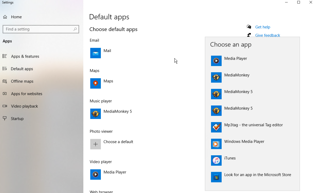Switch to Video playback settings
Viewport: 314px width, 193px height.
coord(24,106)
